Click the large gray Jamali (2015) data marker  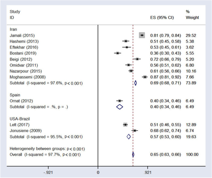[x=142, y=35]
